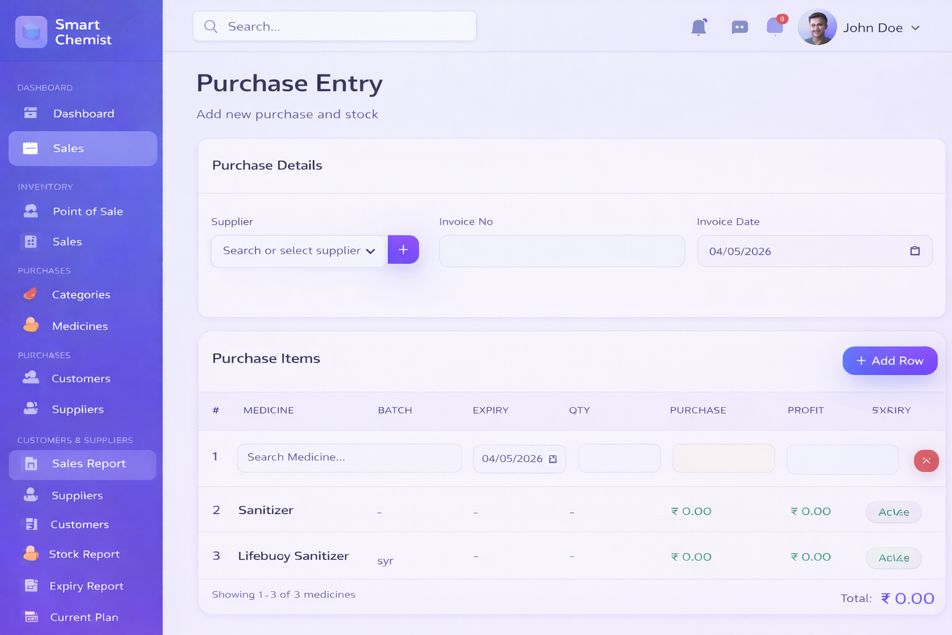Remove row 1 with red delete icon

(926, 461)
